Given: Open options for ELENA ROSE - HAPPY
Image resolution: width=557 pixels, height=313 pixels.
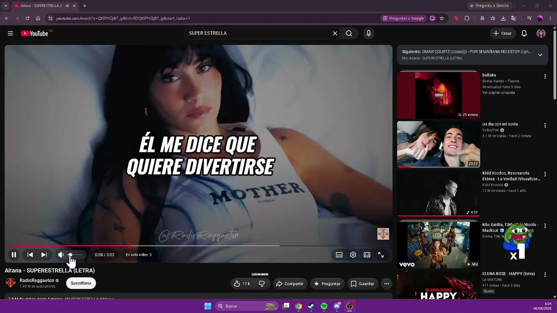Looking at the screenshot, I should [x=545, y=275].
